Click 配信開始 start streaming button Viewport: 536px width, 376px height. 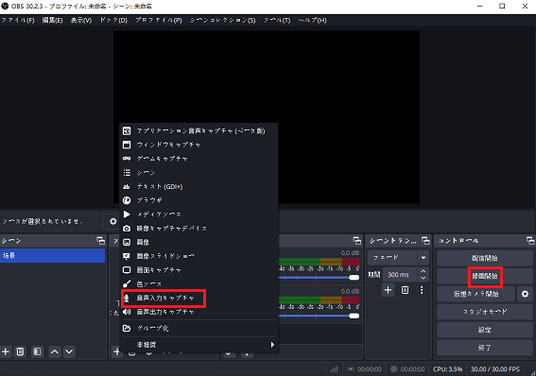point(485,258)
